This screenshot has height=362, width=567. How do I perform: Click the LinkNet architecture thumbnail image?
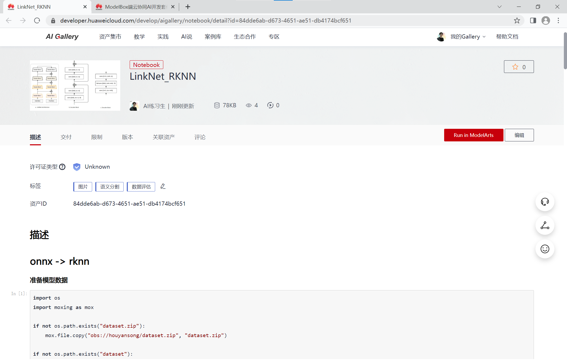pos(75,86)
